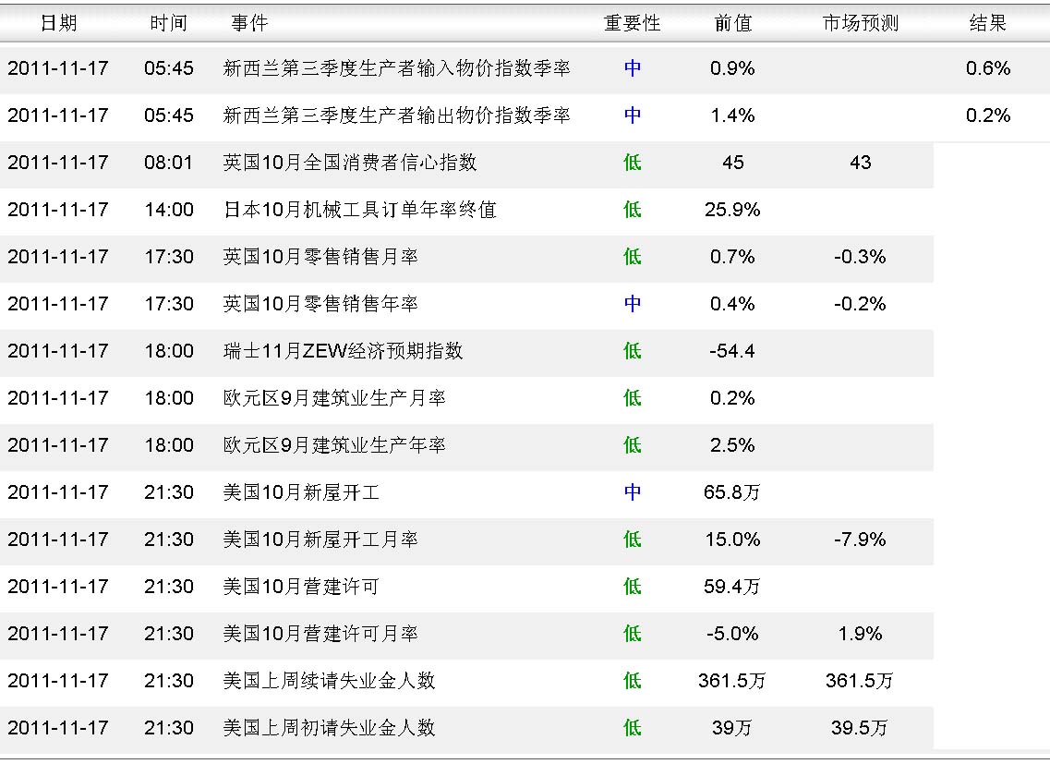Select the 美国10月营建许可 event row
Screen dimensions: 1050x764
[301, 587]
